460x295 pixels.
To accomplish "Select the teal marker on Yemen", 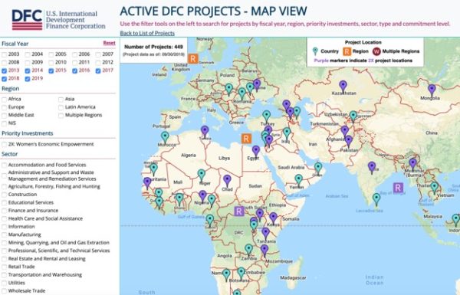I will (x=298, y=180).
